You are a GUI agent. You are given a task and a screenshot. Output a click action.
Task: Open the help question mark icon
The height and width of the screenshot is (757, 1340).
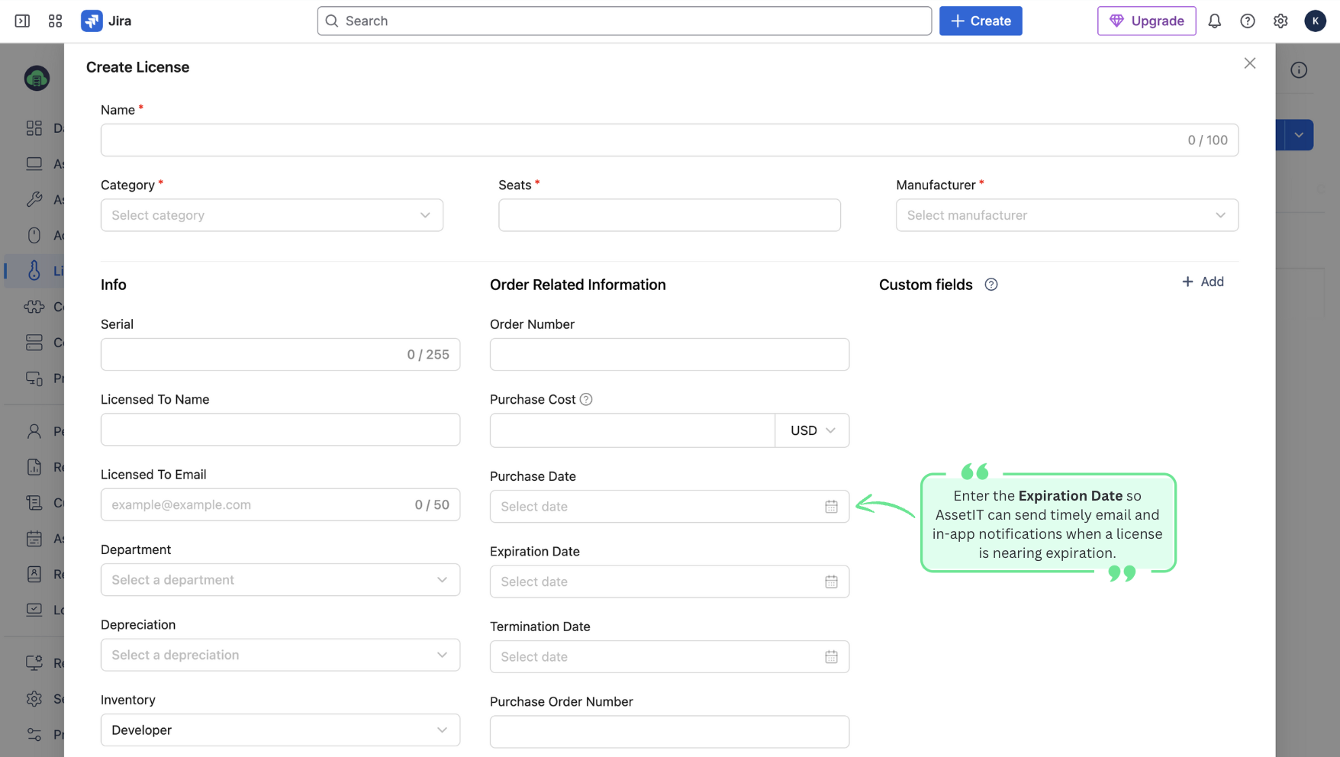(1247, 21)
